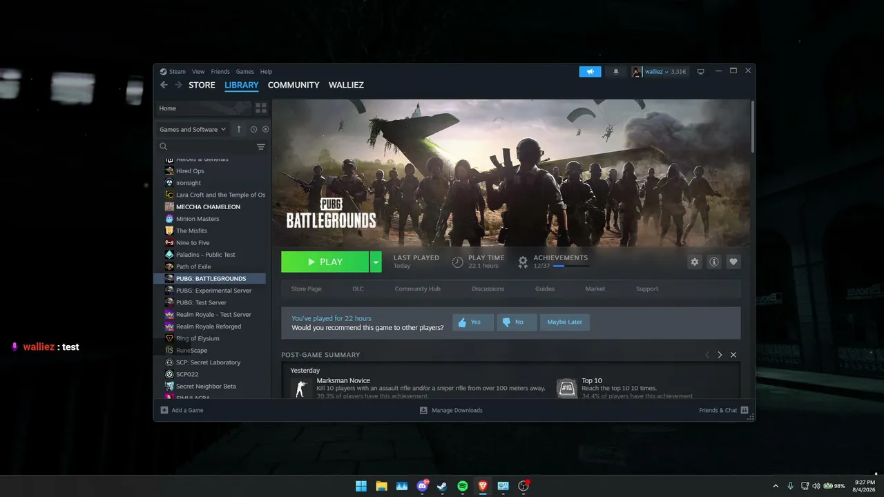Select the LIBRARY section
The width and height of the screenshot is (884, 497).
pyautogui.click(x=242, y=85)
